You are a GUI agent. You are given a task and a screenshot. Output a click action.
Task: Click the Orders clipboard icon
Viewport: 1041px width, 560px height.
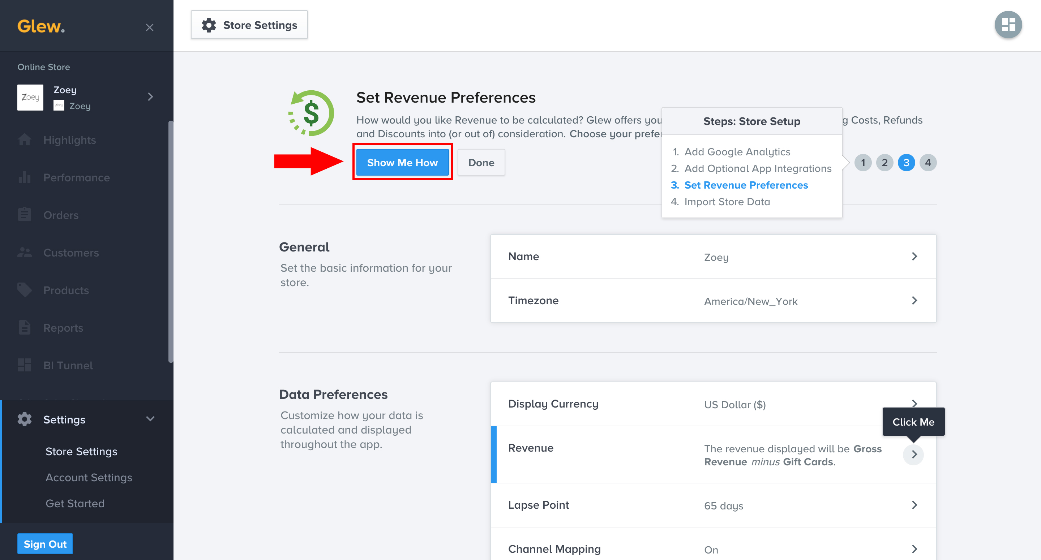[x=24, y=215]
